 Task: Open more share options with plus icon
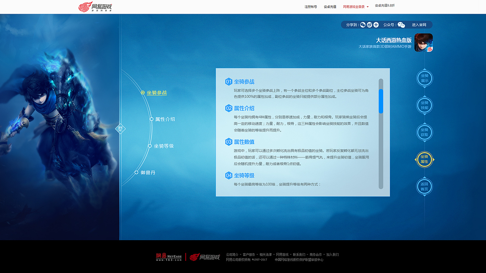[x=376, y=25]
